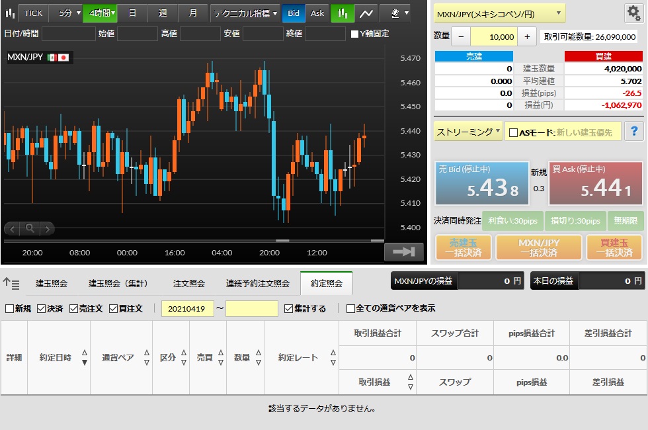Image resolution: width=648 pixels, height=430 pixels.
Task: Uncheck the 決済 filter checkbox
Action: (41, 308)
